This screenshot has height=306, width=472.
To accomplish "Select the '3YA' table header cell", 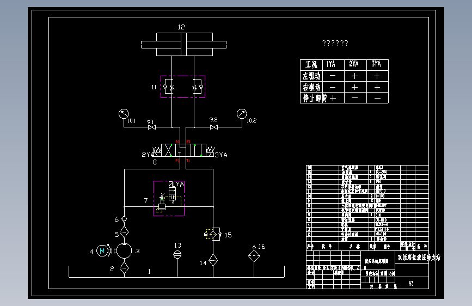I will pos(376,64).
